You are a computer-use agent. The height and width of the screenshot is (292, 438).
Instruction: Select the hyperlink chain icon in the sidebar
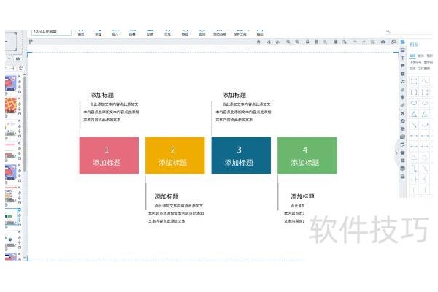[402, 105]
